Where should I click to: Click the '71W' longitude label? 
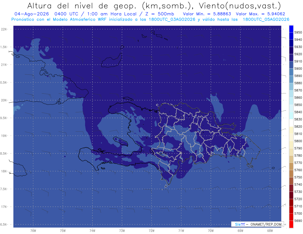point(181,230)
